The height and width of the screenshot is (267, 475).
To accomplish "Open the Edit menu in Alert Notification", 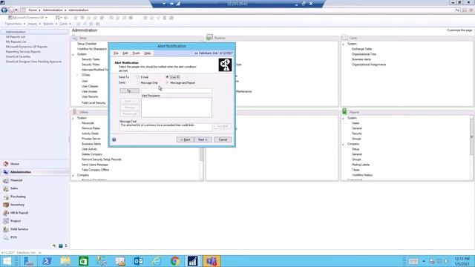I will [125, 53].
